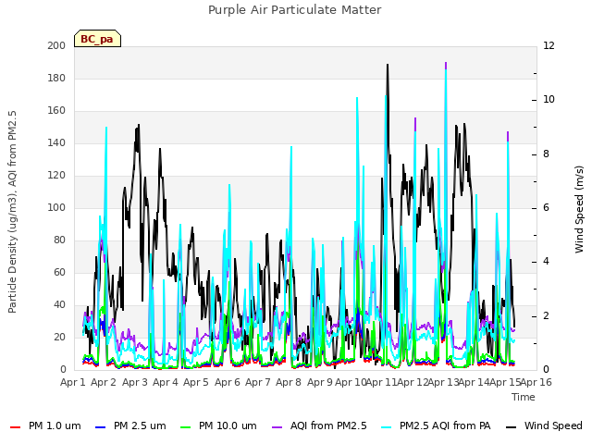Select the PM 1.0 um legend label
The height and width of the screenshot is (444, 592).
click(x=55, y=425)
